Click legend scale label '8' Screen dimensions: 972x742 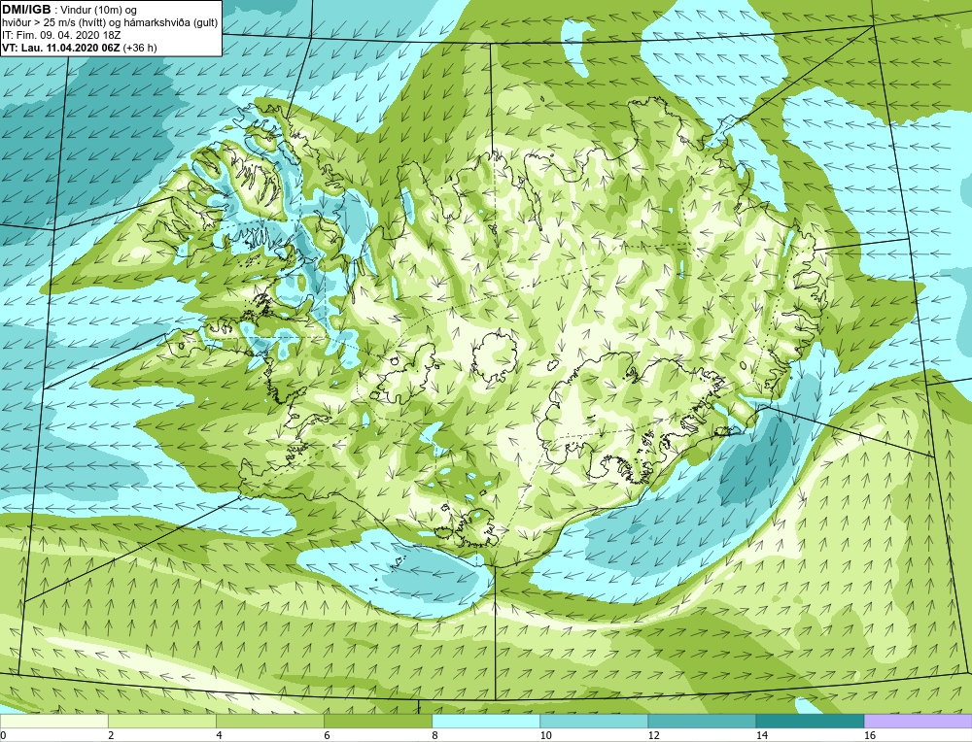(x=435, y=735)
